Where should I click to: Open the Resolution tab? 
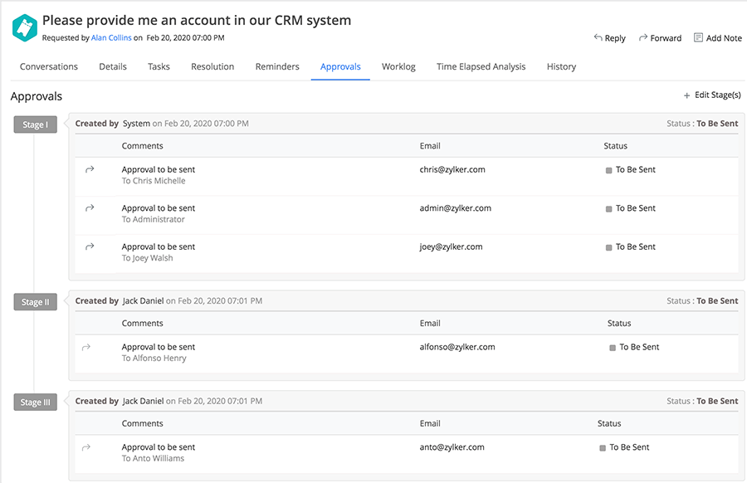pyautogui.click(x=212, y=66)
